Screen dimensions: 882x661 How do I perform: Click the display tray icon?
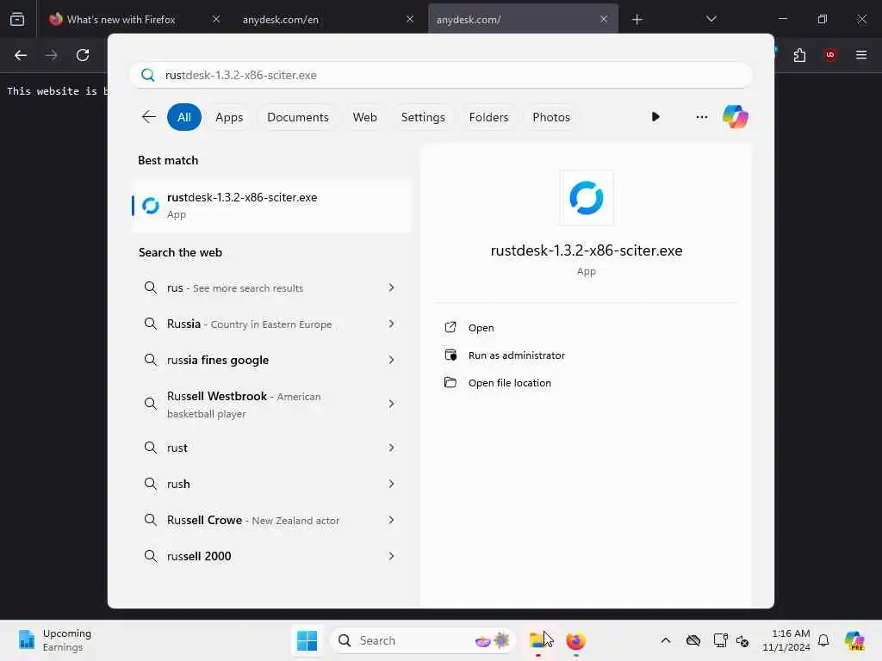pyautogui.click(x=721, y=640)
